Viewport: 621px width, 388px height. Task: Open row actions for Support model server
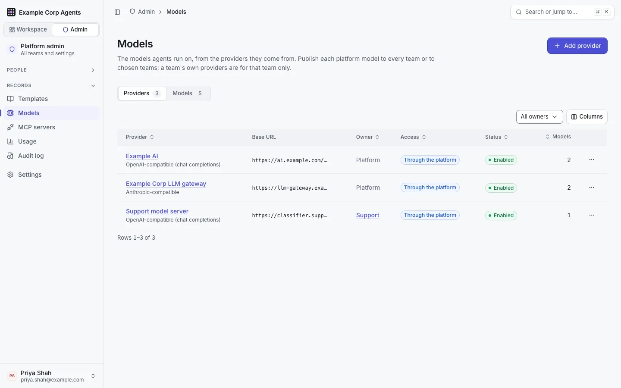click(592, 215)
